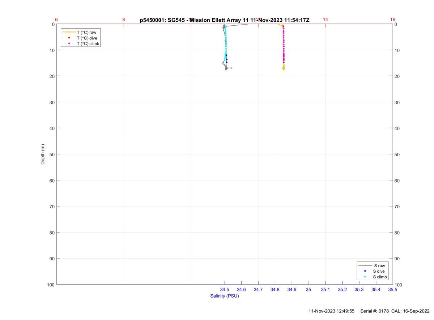434x320 pixels.
Task: Click depth tick '90' on left axis
Action: point(52,259)
